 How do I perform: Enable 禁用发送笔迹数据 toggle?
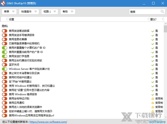[4, 31]
